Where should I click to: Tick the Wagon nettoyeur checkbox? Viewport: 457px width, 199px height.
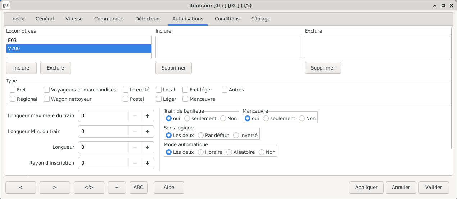tap(47, 99)
